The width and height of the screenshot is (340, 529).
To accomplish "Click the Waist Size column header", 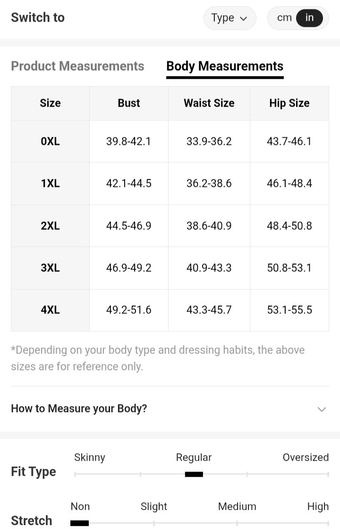I will pyautogui.click(x=209, y=103).
